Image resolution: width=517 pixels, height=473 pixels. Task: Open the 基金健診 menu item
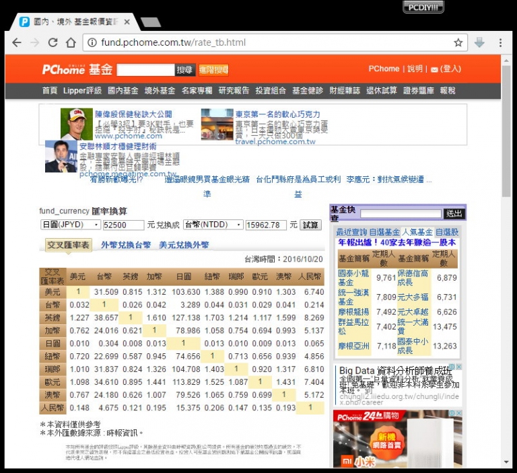308,91
